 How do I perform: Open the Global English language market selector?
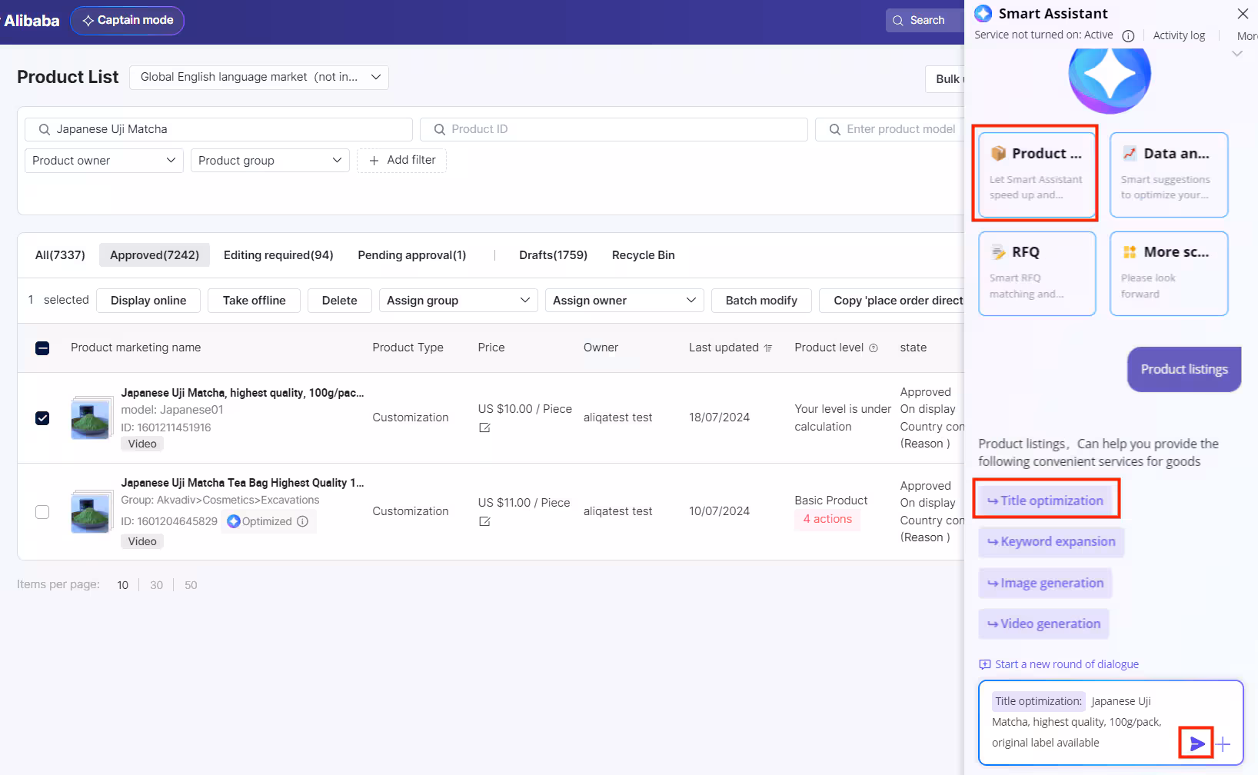tap(259, 77)
